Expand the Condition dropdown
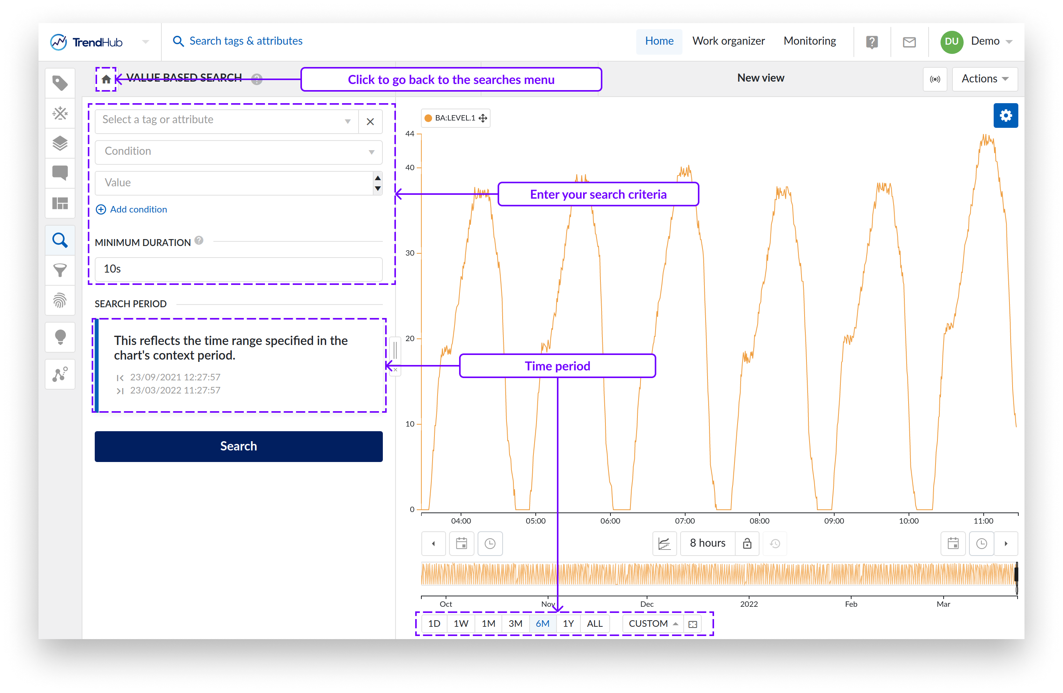Viewport: 1063px width, 693px height. coord(238,152)
